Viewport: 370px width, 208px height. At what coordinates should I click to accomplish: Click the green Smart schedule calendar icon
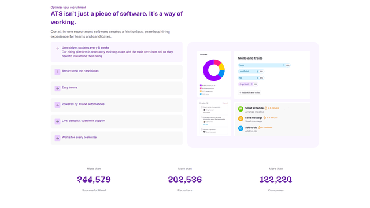pyautogui.click(x=240, y=109)
